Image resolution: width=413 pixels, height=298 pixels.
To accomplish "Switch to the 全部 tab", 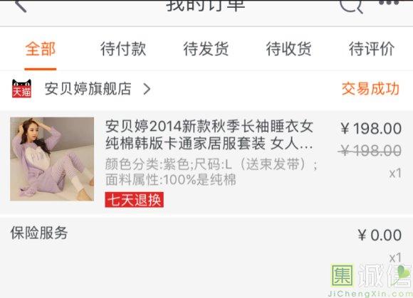I will (x=41, y=48).
